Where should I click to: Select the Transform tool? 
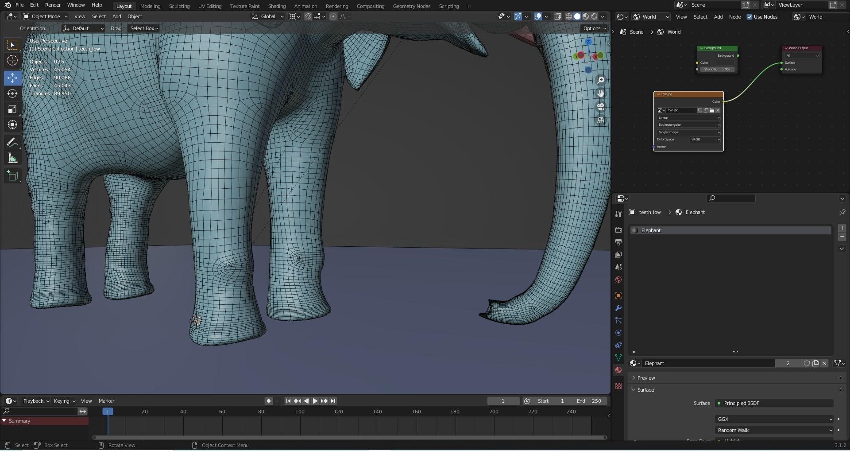12,124
